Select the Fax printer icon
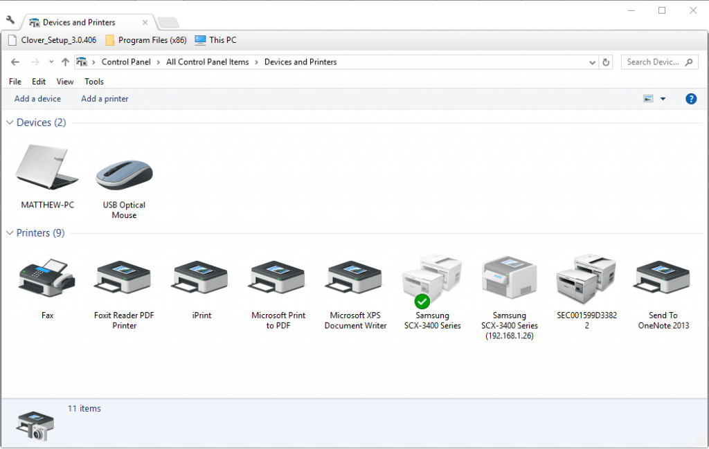 pos(47,278)
